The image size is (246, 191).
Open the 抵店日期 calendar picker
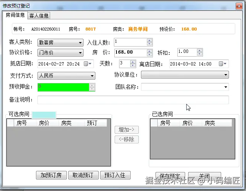(x=88, y=64)
